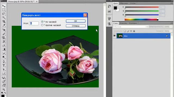Click the lock icon on the Фон layer
The width and height of the screenshot is (174, 97).
pos(167,36)
